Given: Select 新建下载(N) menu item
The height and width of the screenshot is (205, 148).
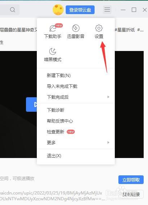Looking at the screenshot, I should point(76,76).
